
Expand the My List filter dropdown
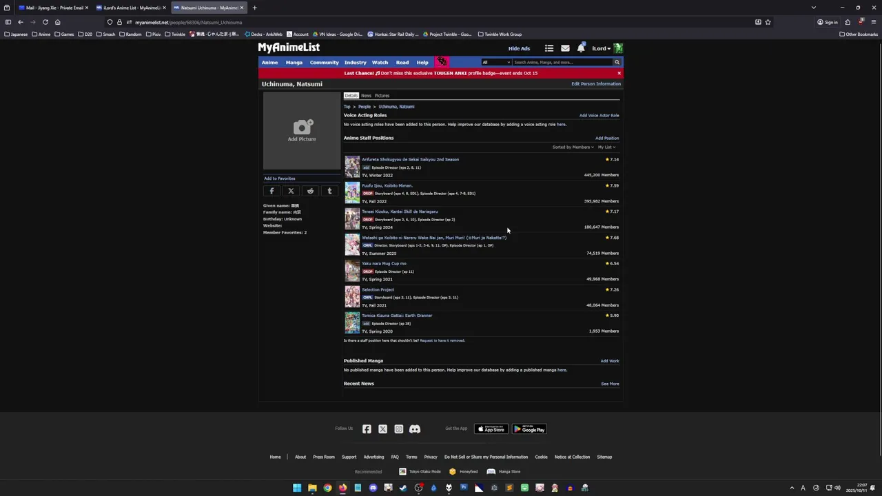pos(606,147)
